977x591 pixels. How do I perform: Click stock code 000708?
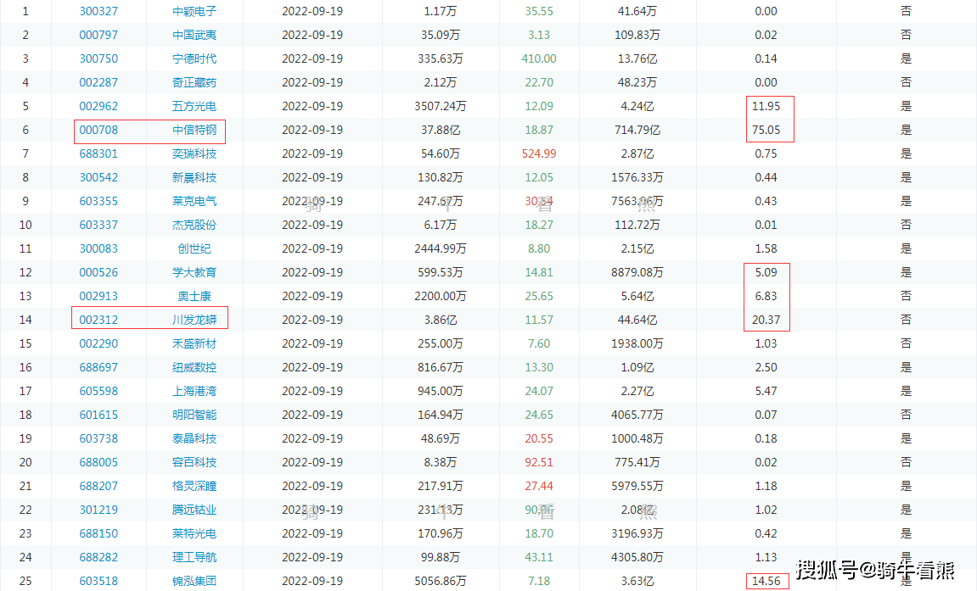pyautogui.click(x=98, y=130)
